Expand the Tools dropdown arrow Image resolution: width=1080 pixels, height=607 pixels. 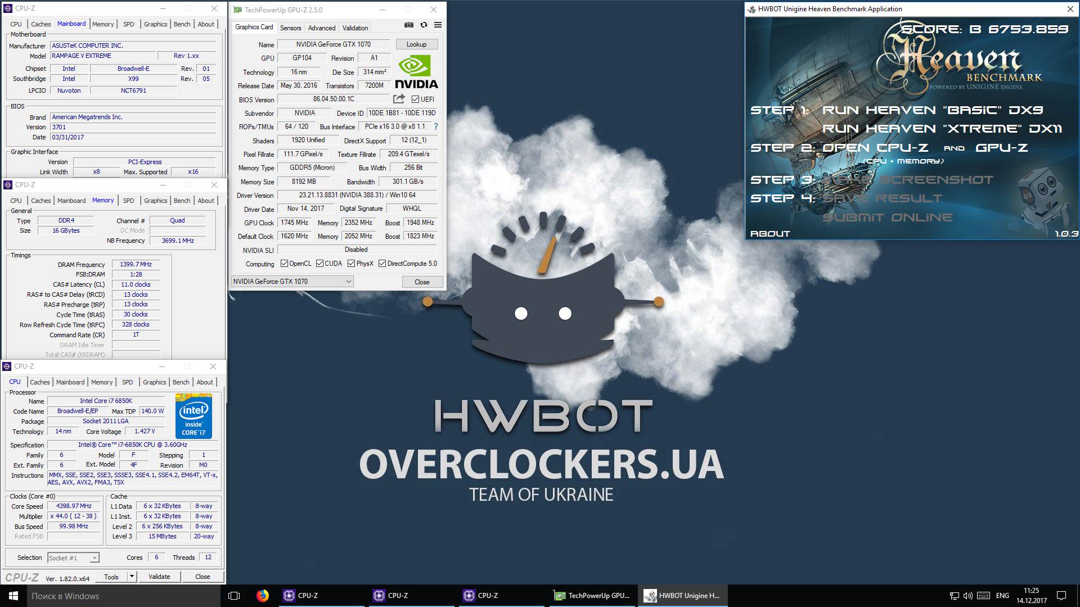point(132,577)
